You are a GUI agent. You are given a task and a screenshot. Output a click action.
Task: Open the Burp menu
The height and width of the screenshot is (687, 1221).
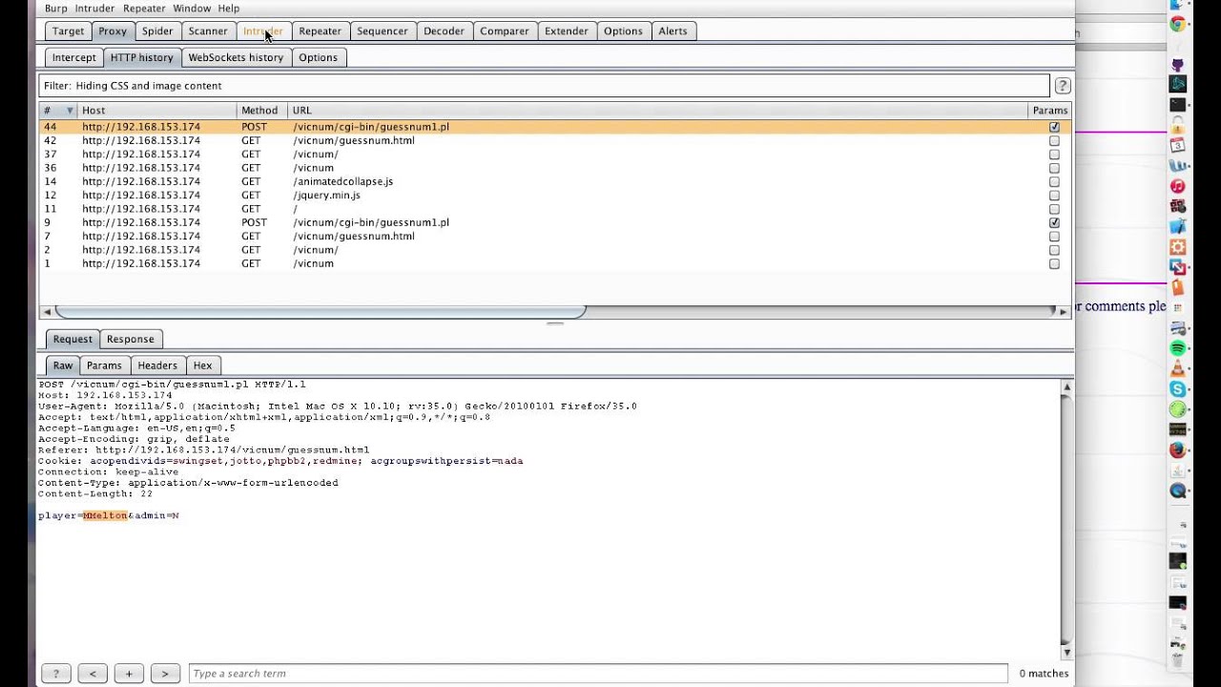(56, 9)
